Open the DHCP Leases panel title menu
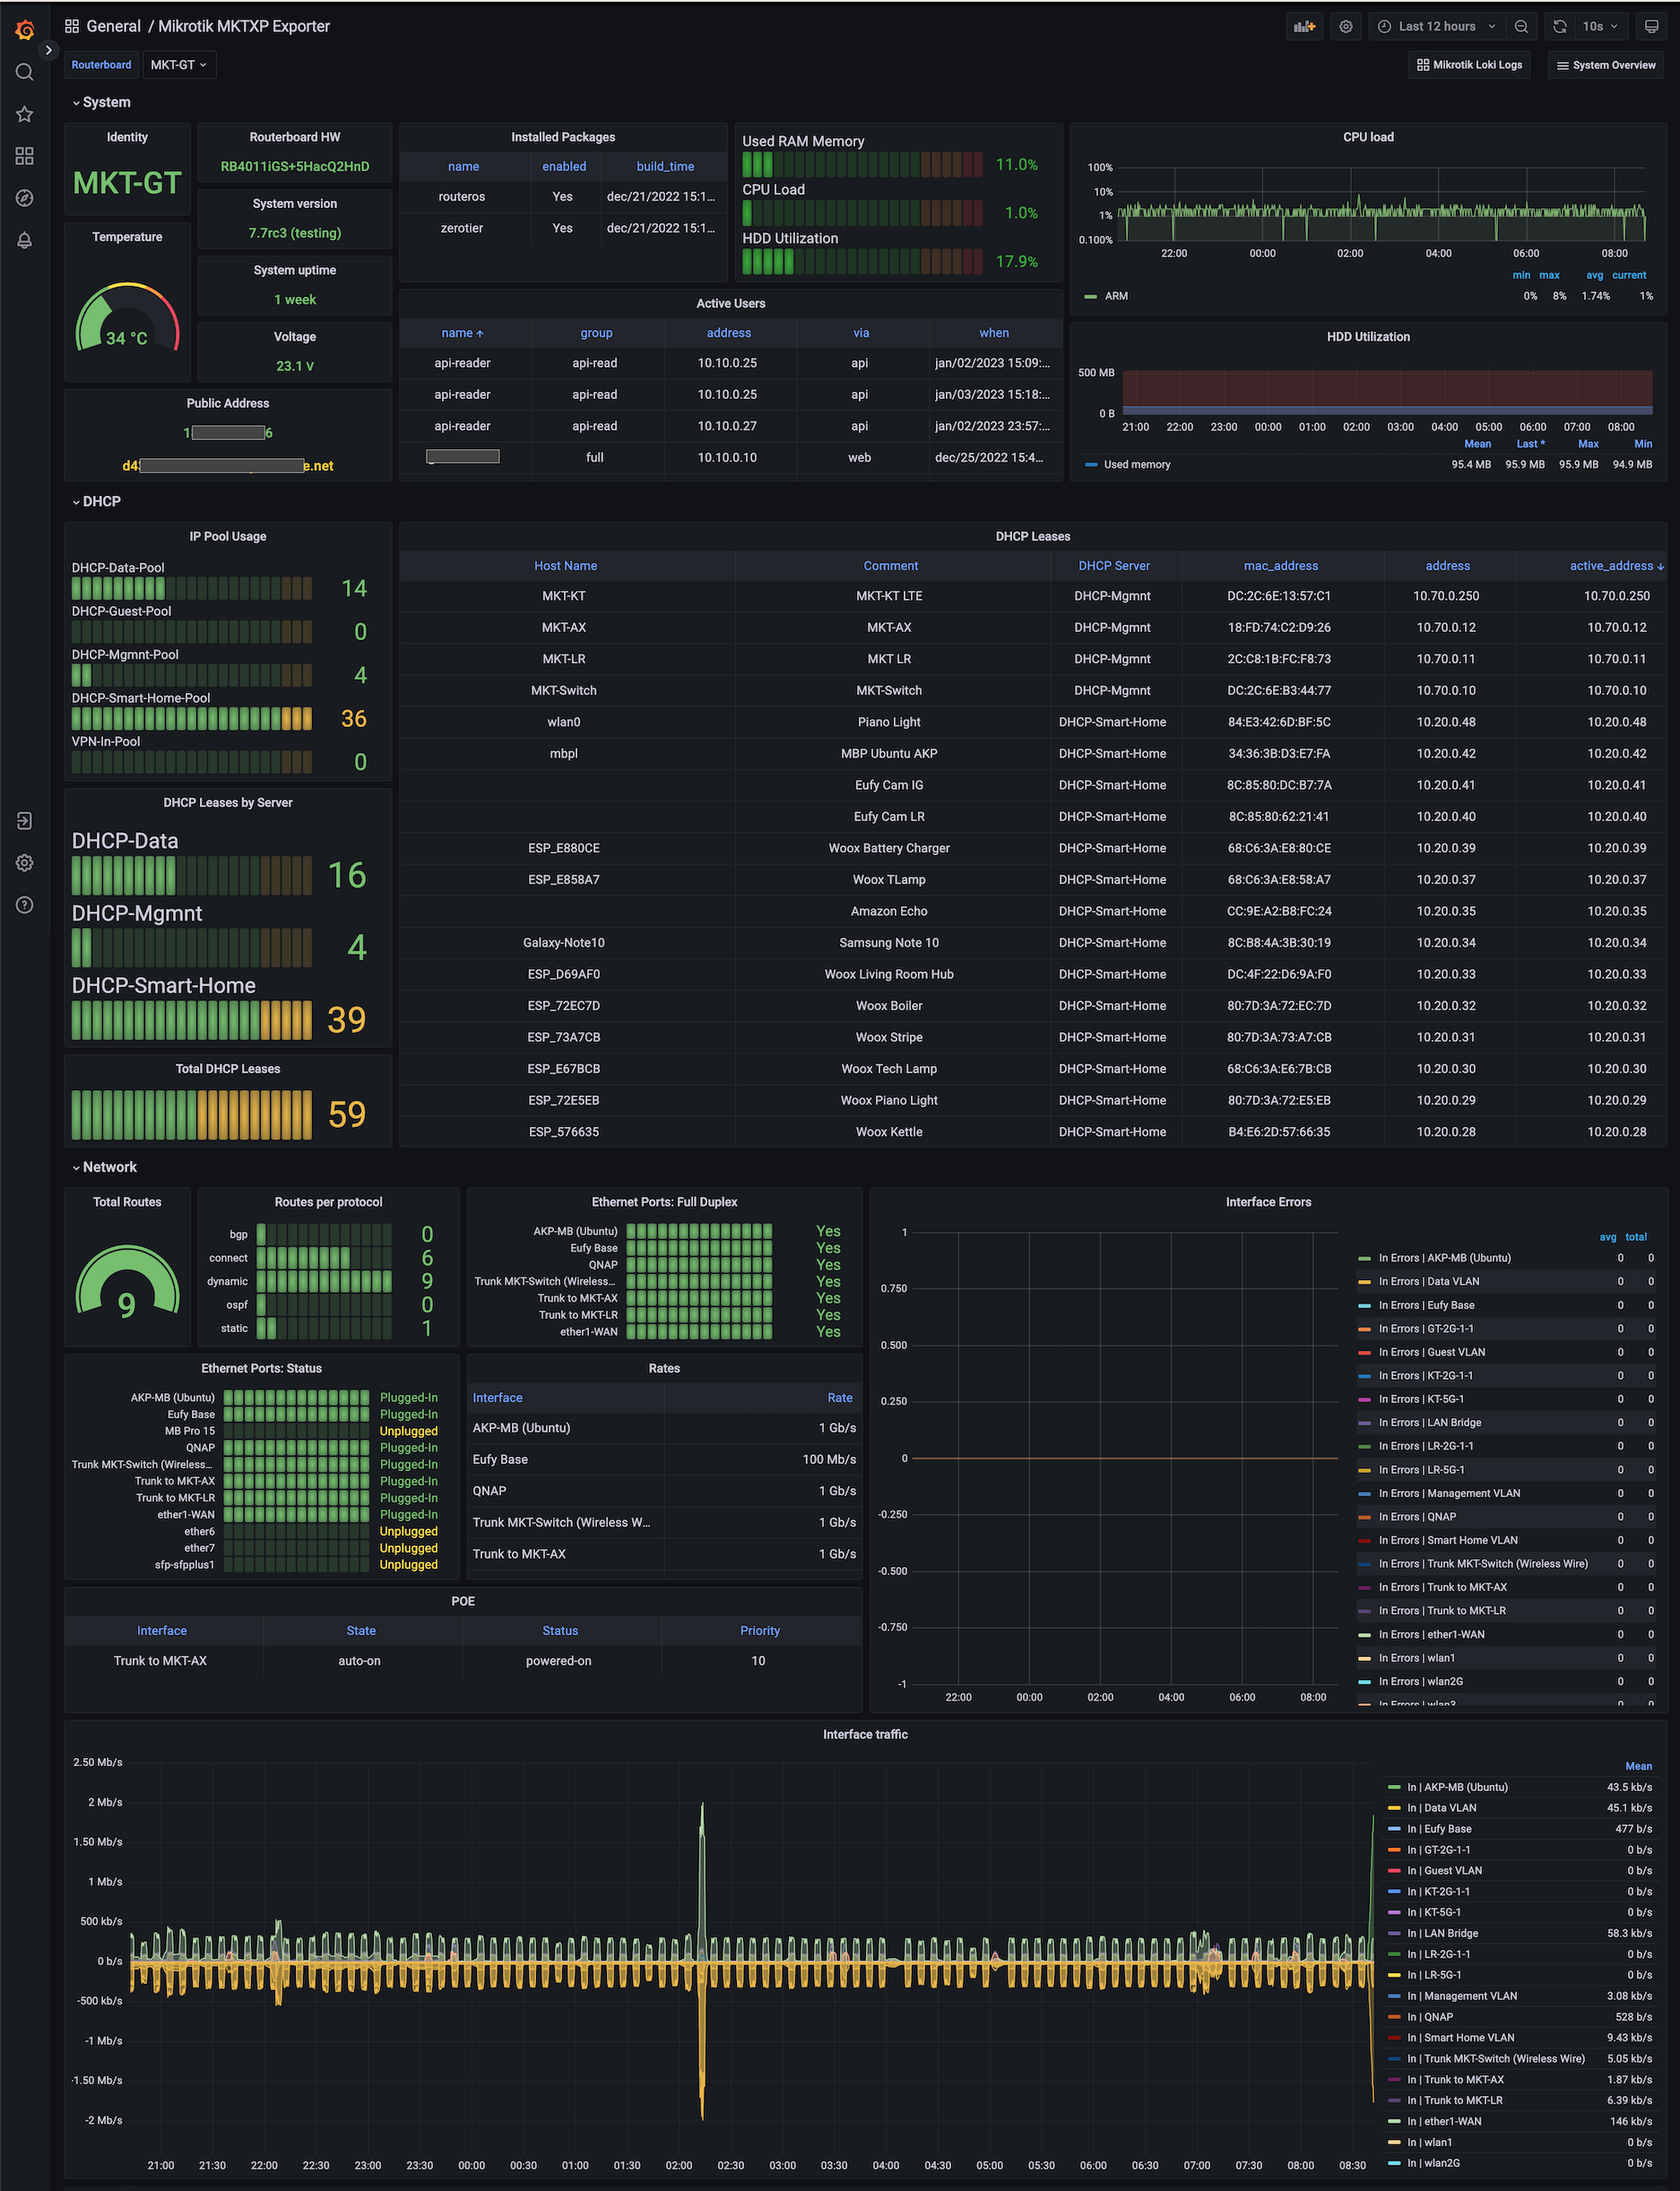 coord(1033,536)
